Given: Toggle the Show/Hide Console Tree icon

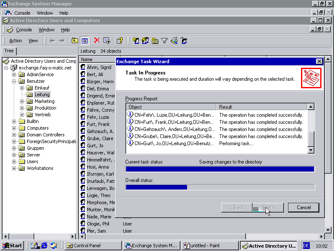Looking at the screenshot, I should coord(85,41).
